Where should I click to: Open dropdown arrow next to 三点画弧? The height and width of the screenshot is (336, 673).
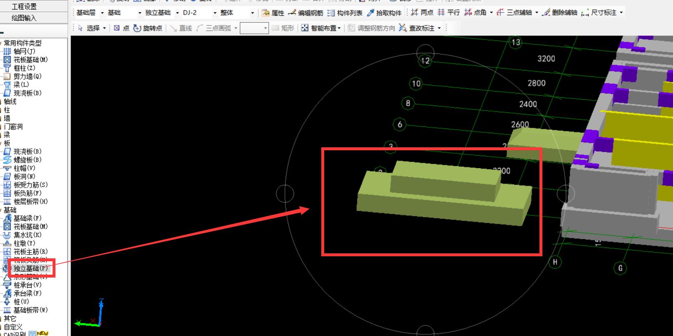236,28
